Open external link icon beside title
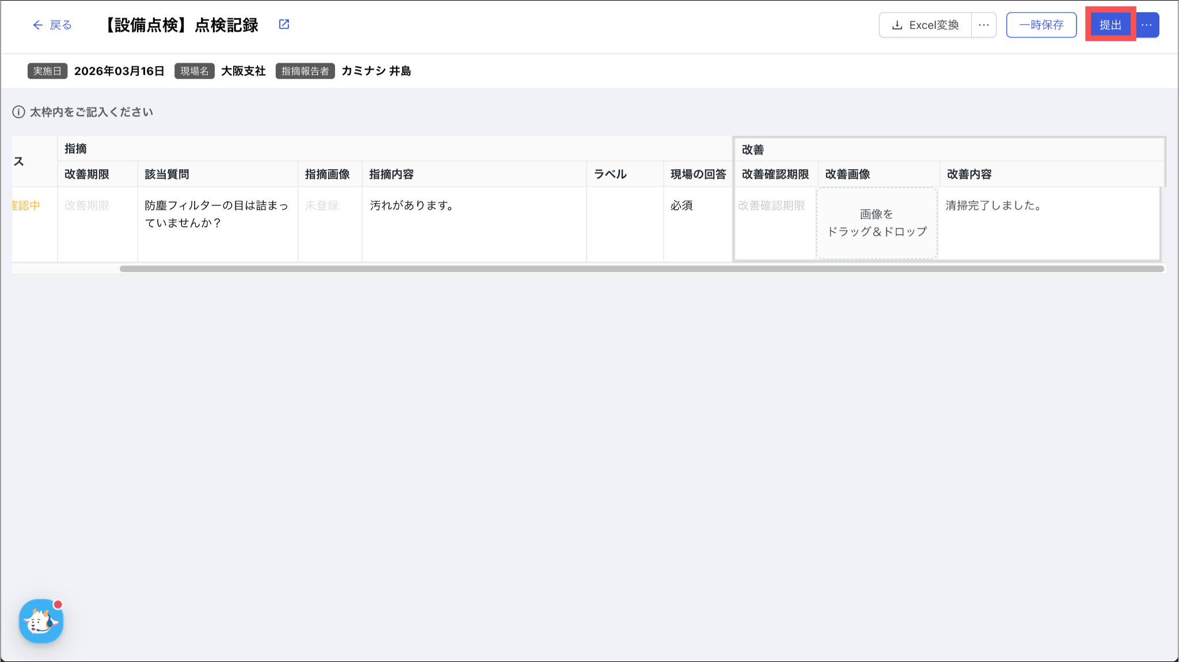This screenshot has width=1179, height=662. 284,24
